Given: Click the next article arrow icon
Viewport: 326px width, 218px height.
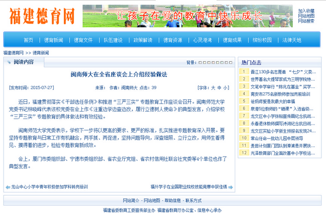Looking at the screenshot, I should [231, 186].
